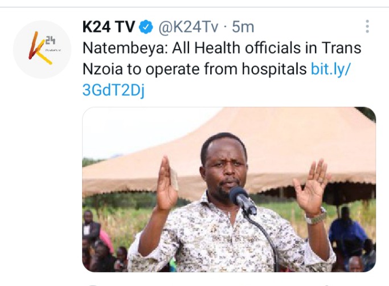The height and width of the screenshot is (286, 389).
Task: Open the three-dot more options menu
Action: pos(367,26)
